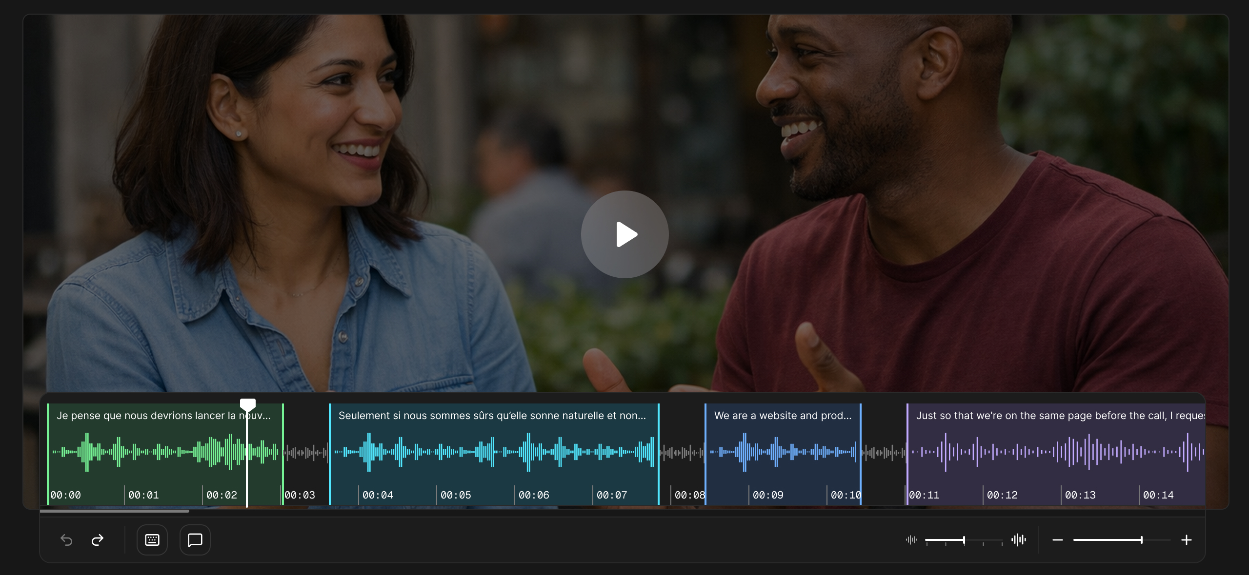Click the large waveform amplitude icon
Viewport: 1249px width, 575px height.
[x=1019, y=540]
